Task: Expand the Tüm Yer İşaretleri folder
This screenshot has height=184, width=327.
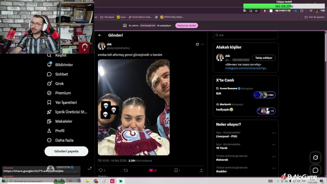Action: (x=314, y=17)
